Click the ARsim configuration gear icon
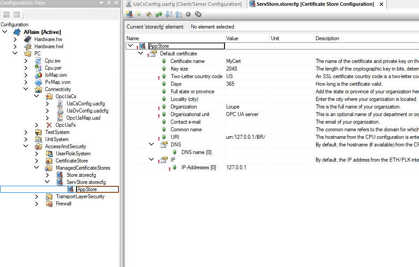 point(17,32)
